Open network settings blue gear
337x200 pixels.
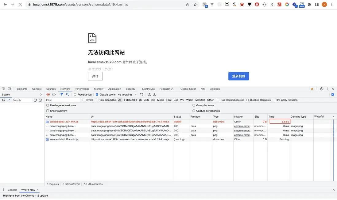point(333,95)
